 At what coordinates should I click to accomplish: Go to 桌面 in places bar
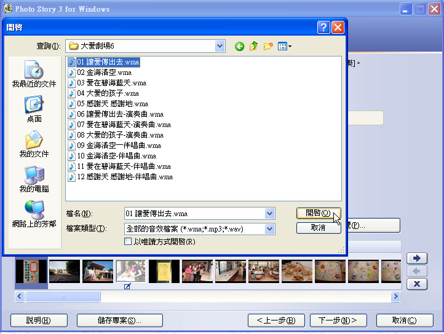34,109
